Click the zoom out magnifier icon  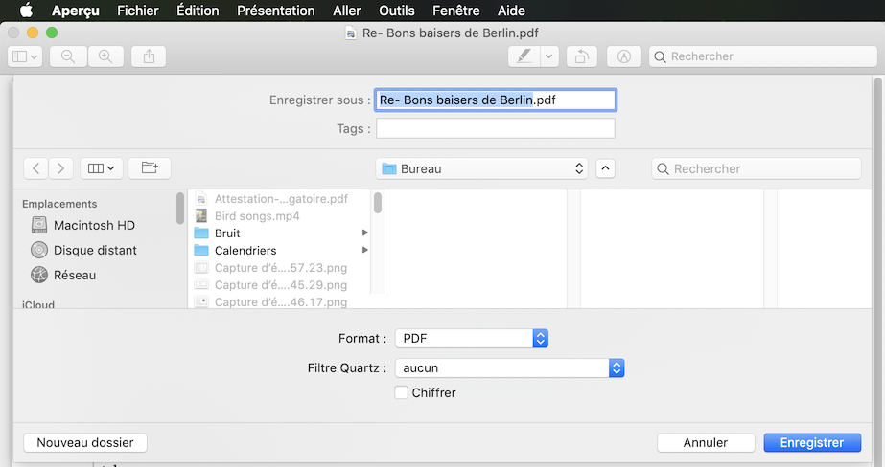[68, 56]
